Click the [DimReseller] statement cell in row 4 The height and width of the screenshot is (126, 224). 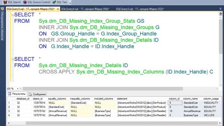[142, 115]
